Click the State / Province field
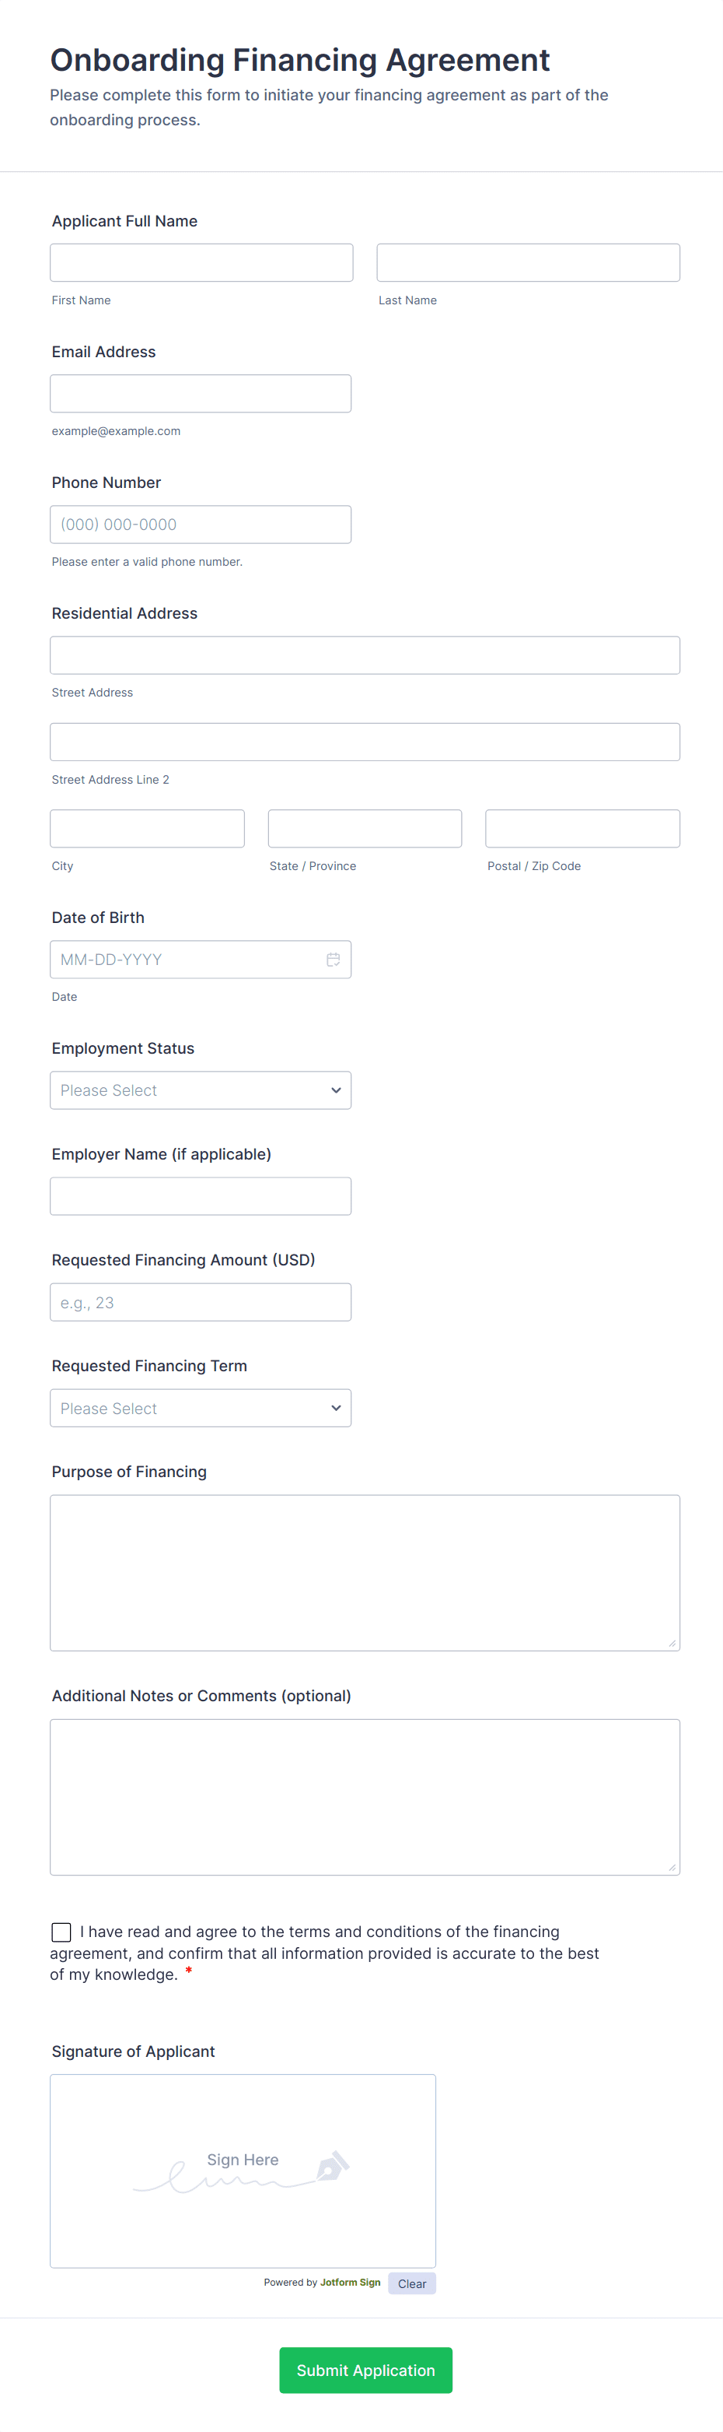 pos(365,828)
